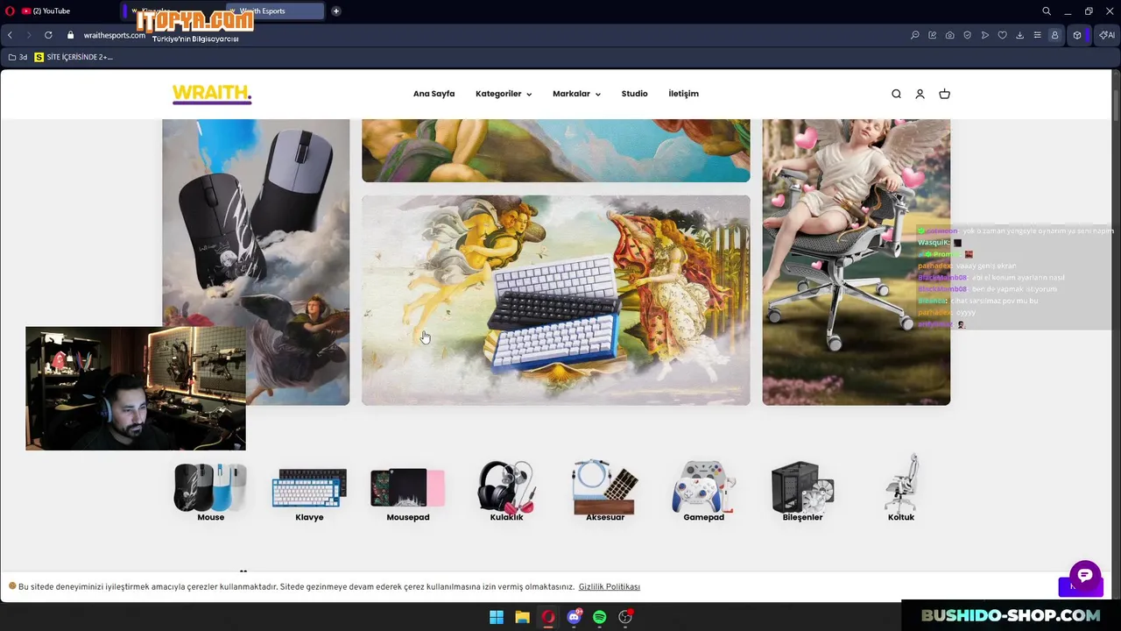
Task: Select the Gamepad category
Action: 703,492
